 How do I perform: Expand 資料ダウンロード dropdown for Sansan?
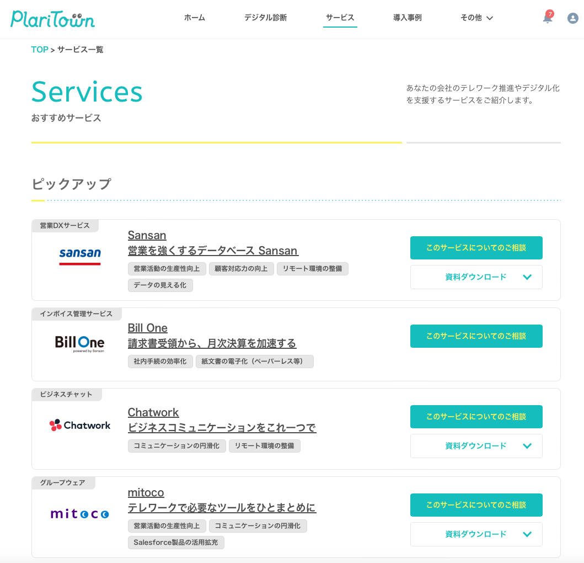476,277
